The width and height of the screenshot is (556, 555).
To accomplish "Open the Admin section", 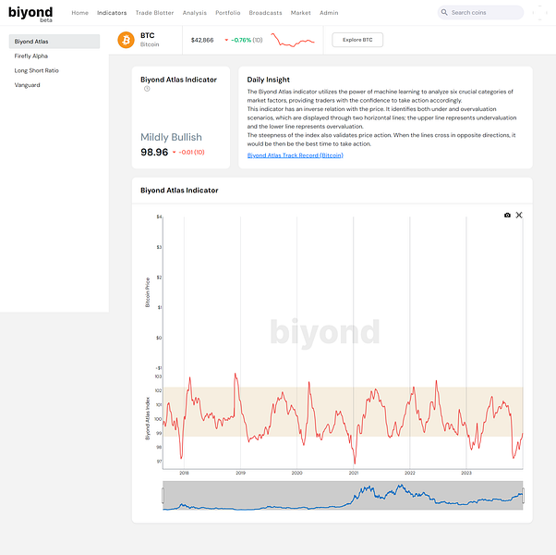I will click(x=329, y=13).
